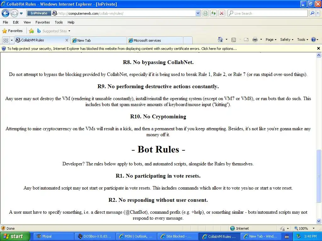Click the 3:48 PM taskbar clock

pos(310,237)
